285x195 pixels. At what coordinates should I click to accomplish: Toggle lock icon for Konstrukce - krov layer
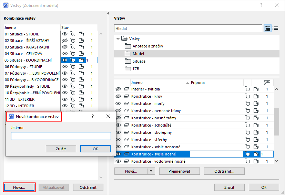(247, 96)
